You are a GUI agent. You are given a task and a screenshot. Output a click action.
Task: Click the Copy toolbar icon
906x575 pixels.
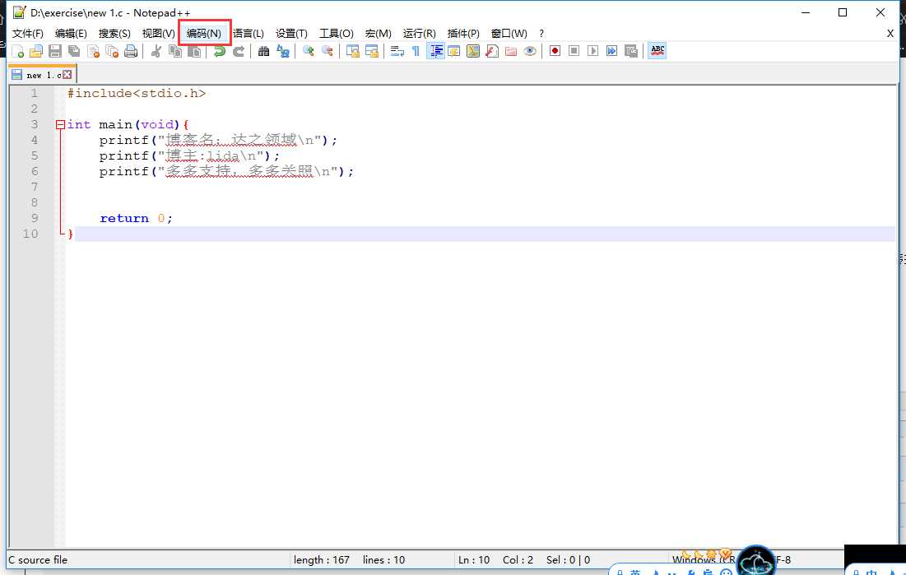click(x=175, y=52)
